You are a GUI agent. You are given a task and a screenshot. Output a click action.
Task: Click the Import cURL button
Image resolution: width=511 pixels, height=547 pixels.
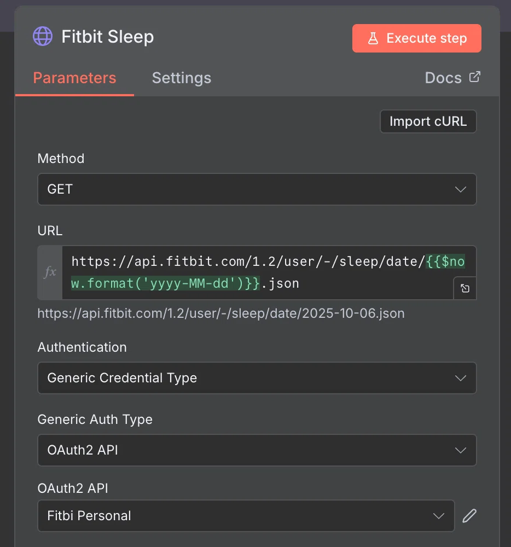(428, 121)
